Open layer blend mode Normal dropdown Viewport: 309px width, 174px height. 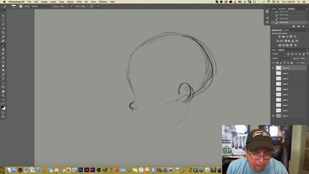tap(281, 58)
